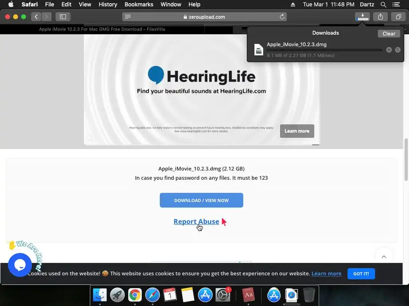The height and width of the screenshot is (306, 409).
Task: Cancel the Apple_iMovie_10.2.3.dmg download
Action: [x=389, y=50]
